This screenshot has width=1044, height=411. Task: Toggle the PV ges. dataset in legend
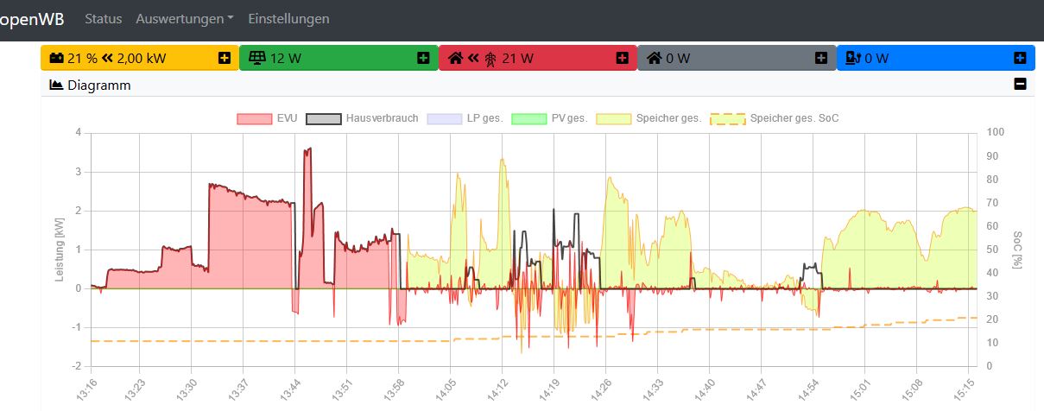click(x=549, y=118)
